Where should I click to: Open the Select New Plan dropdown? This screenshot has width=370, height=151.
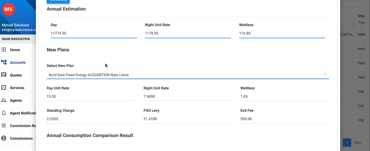(186, 75)
